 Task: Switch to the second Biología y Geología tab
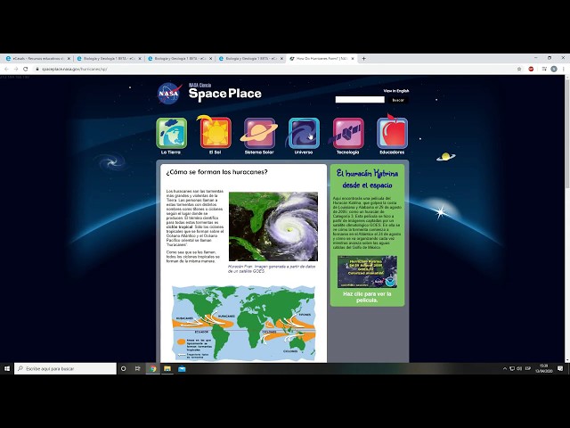coord(180,58)
